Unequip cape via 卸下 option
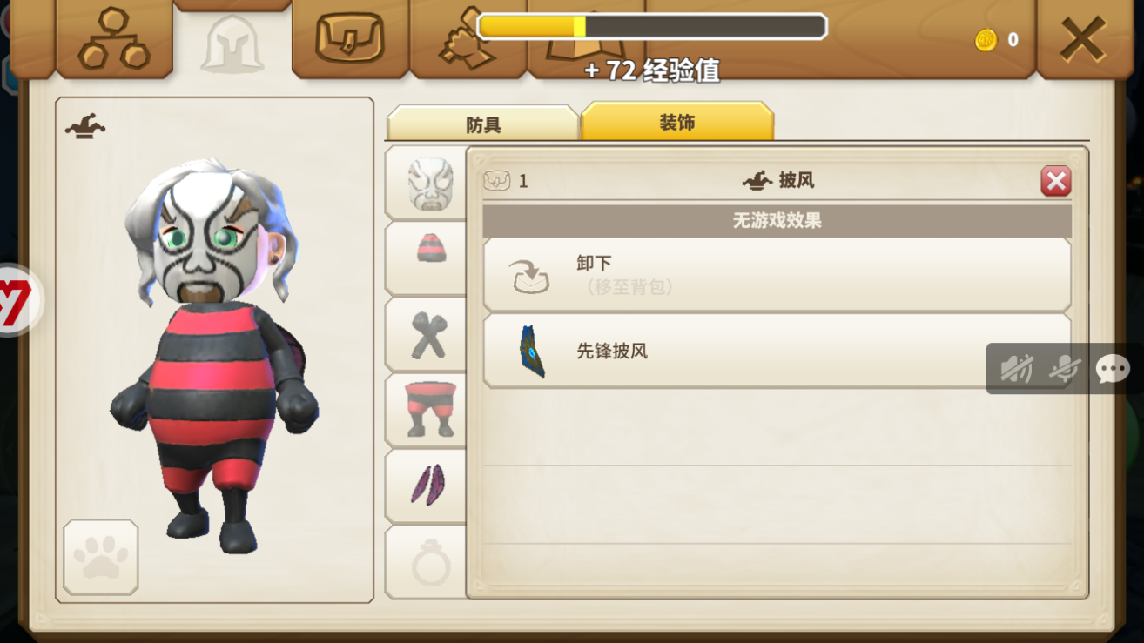The height and width of the screenshot is (643, 1144). (777, 275)
